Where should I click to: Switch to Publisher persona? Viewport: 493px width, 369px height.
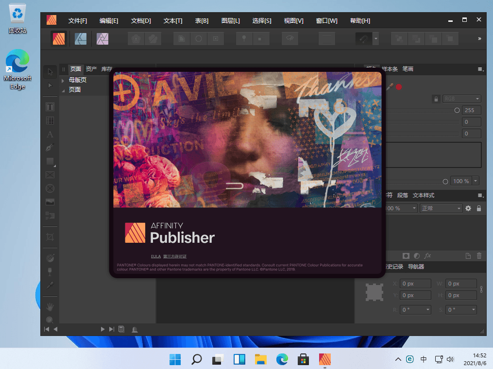click(58, 39)
